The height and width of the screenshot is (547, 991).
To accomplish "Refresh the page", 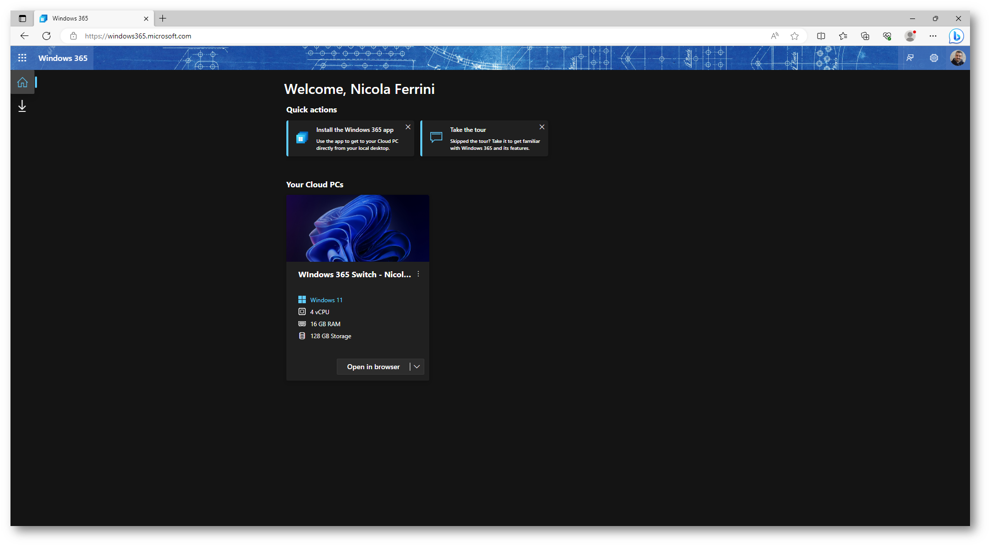I will click(x=46, y=36).
